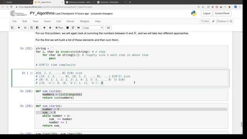Viewport: 247px width, 139px height.
Task: Click the notebook vertical scrollbar thumb
Action: [242, 124]
